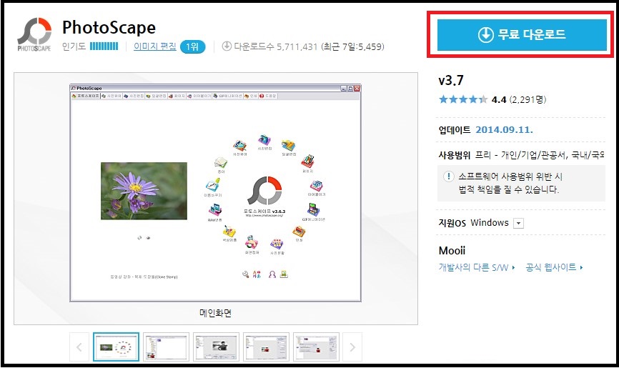The width and height of the screenshot is (619, 368).
Task: Click the 메인화면 caption under the preview
Action: pyautogui.click(x=216, y=313)
